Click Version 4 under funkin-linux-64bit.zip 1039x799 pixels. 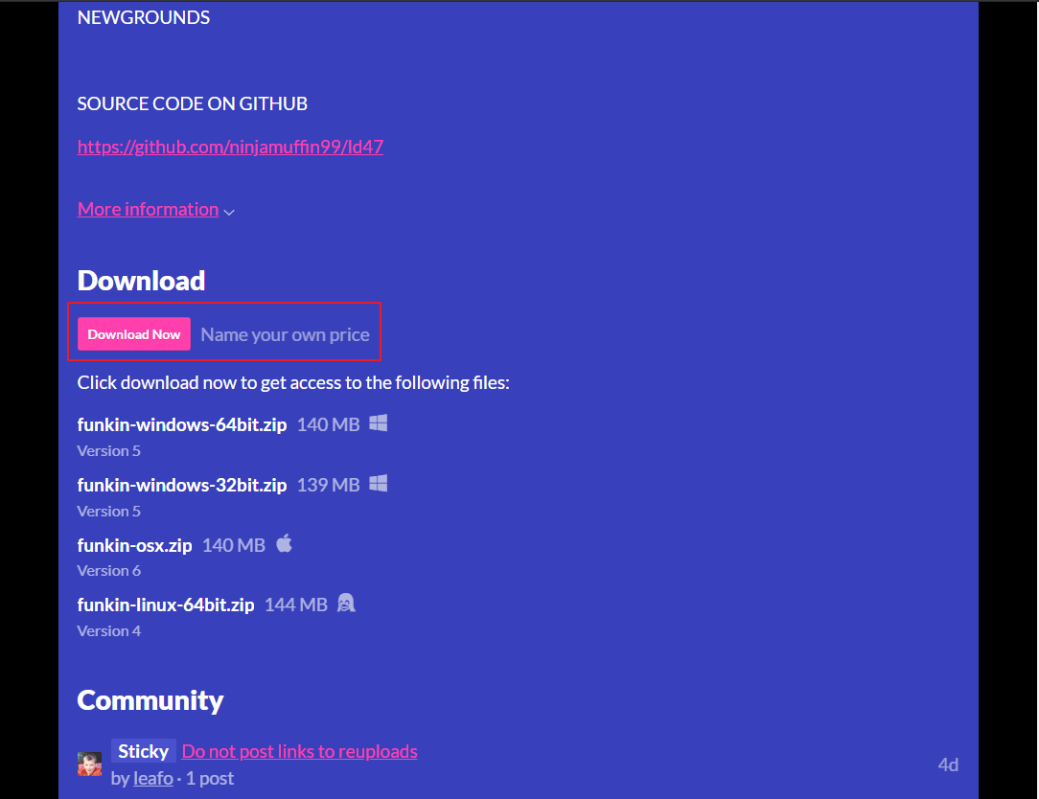click(x=108, y=630)
